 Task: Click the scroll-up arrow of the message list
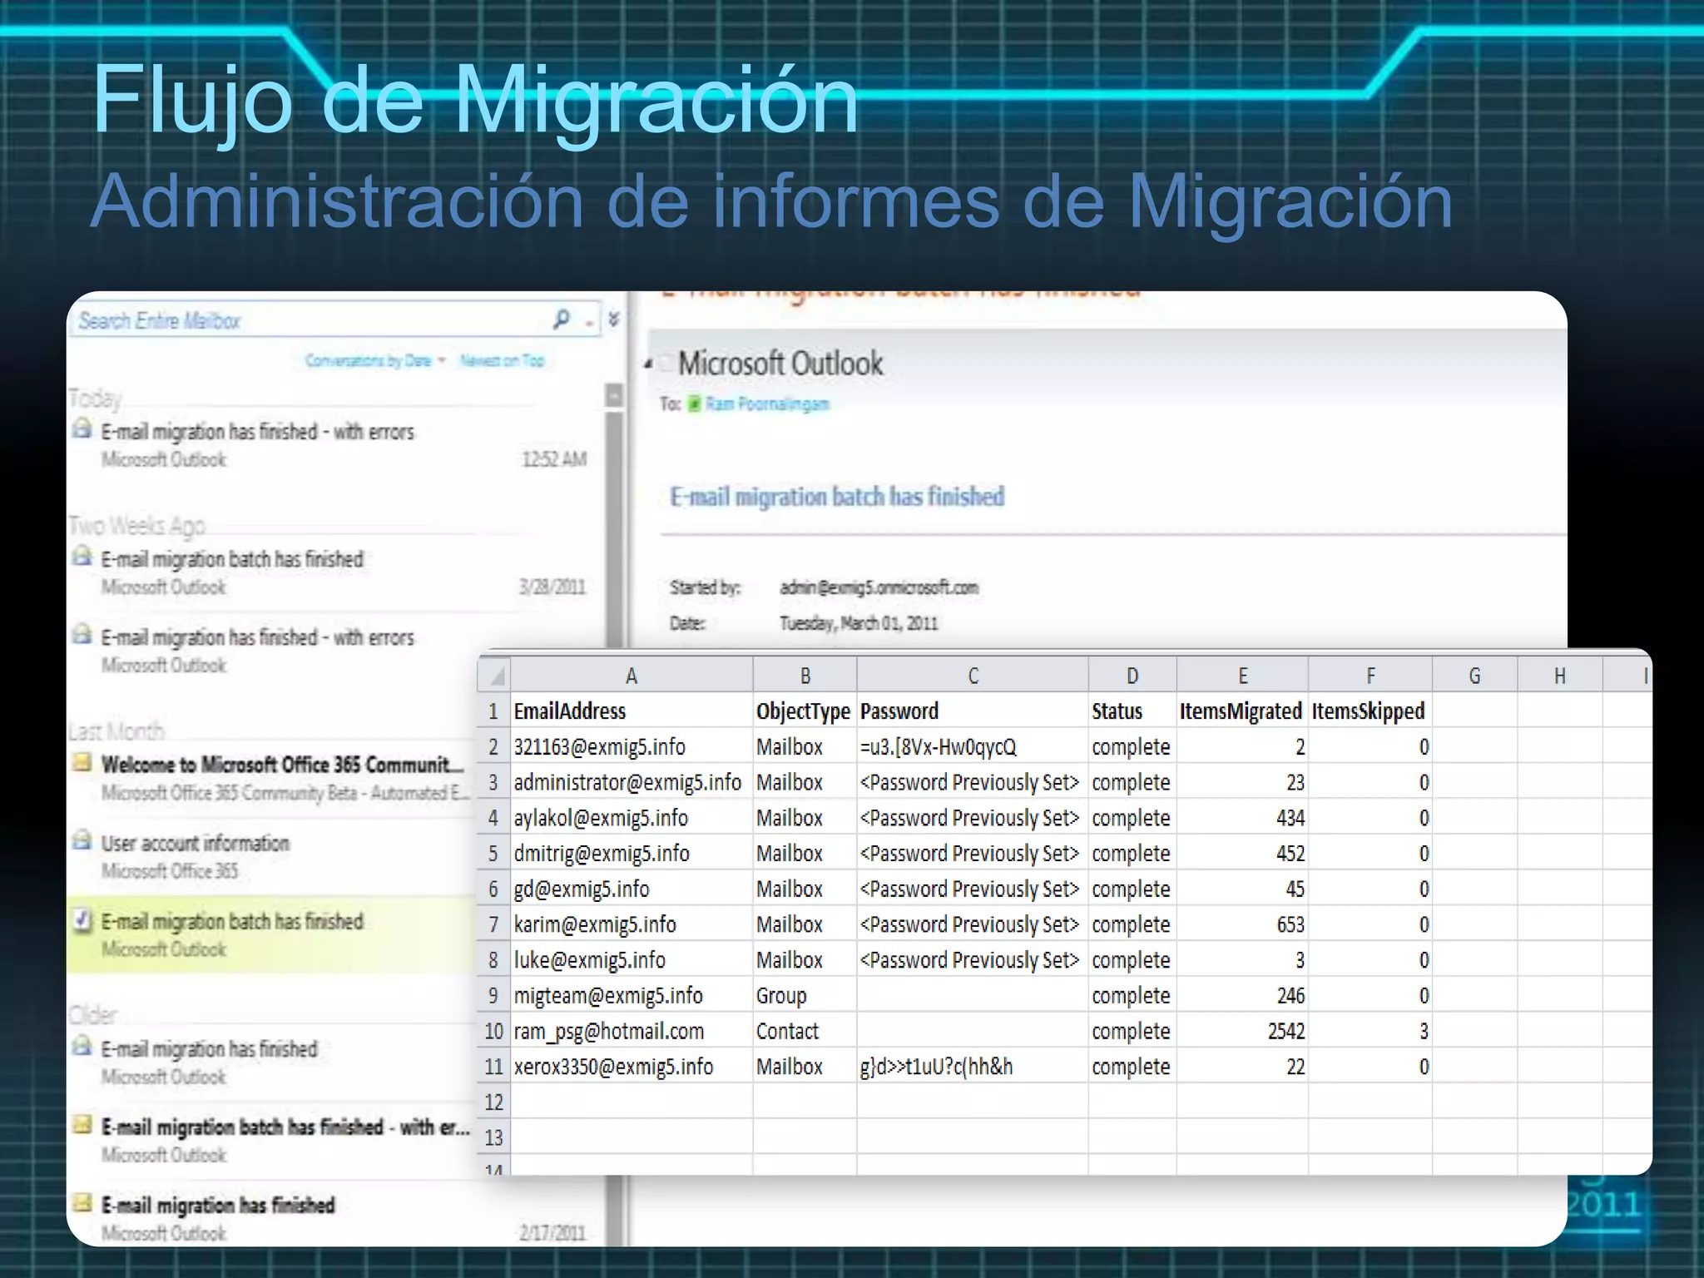[614, 395]
